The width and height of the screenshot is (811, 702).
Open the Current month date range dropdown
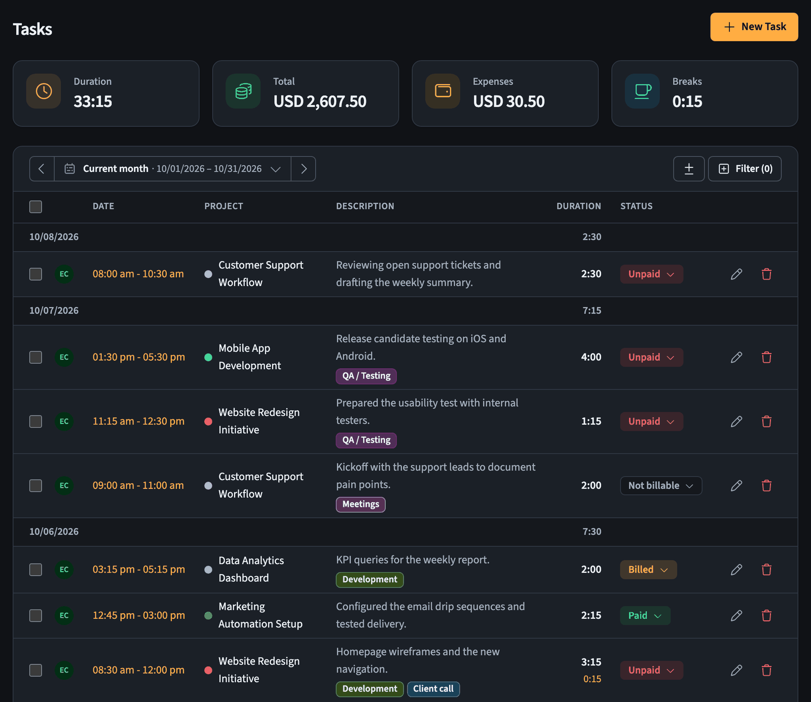tap(172, 169)
